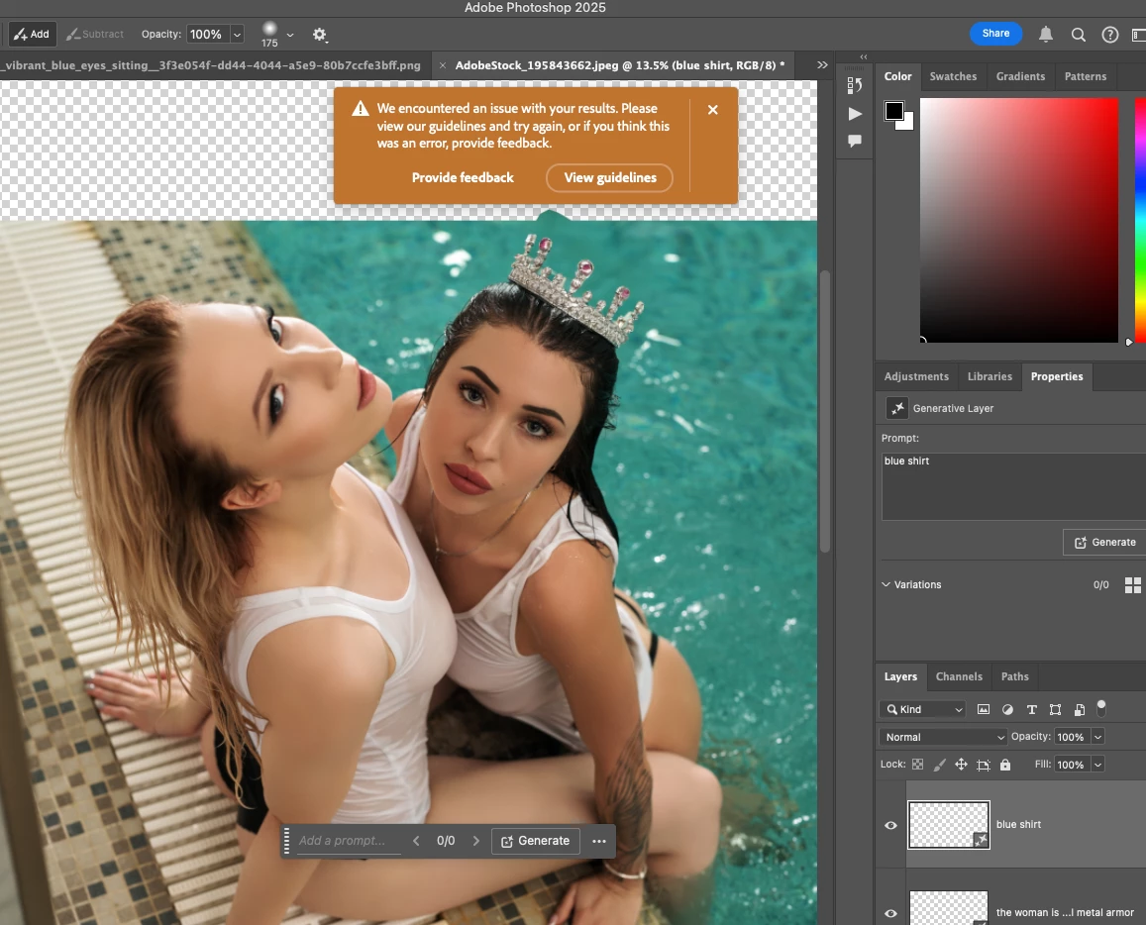Viewport: 1146px width, 925px height.
Task: Click the background color swatch
Action: coord(908,124)
